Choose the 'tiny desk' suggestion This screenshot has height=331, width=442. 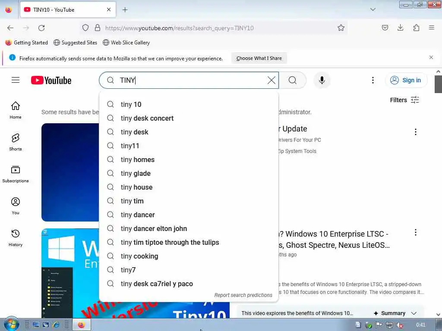pyautogui.click(x=189, y=132)
